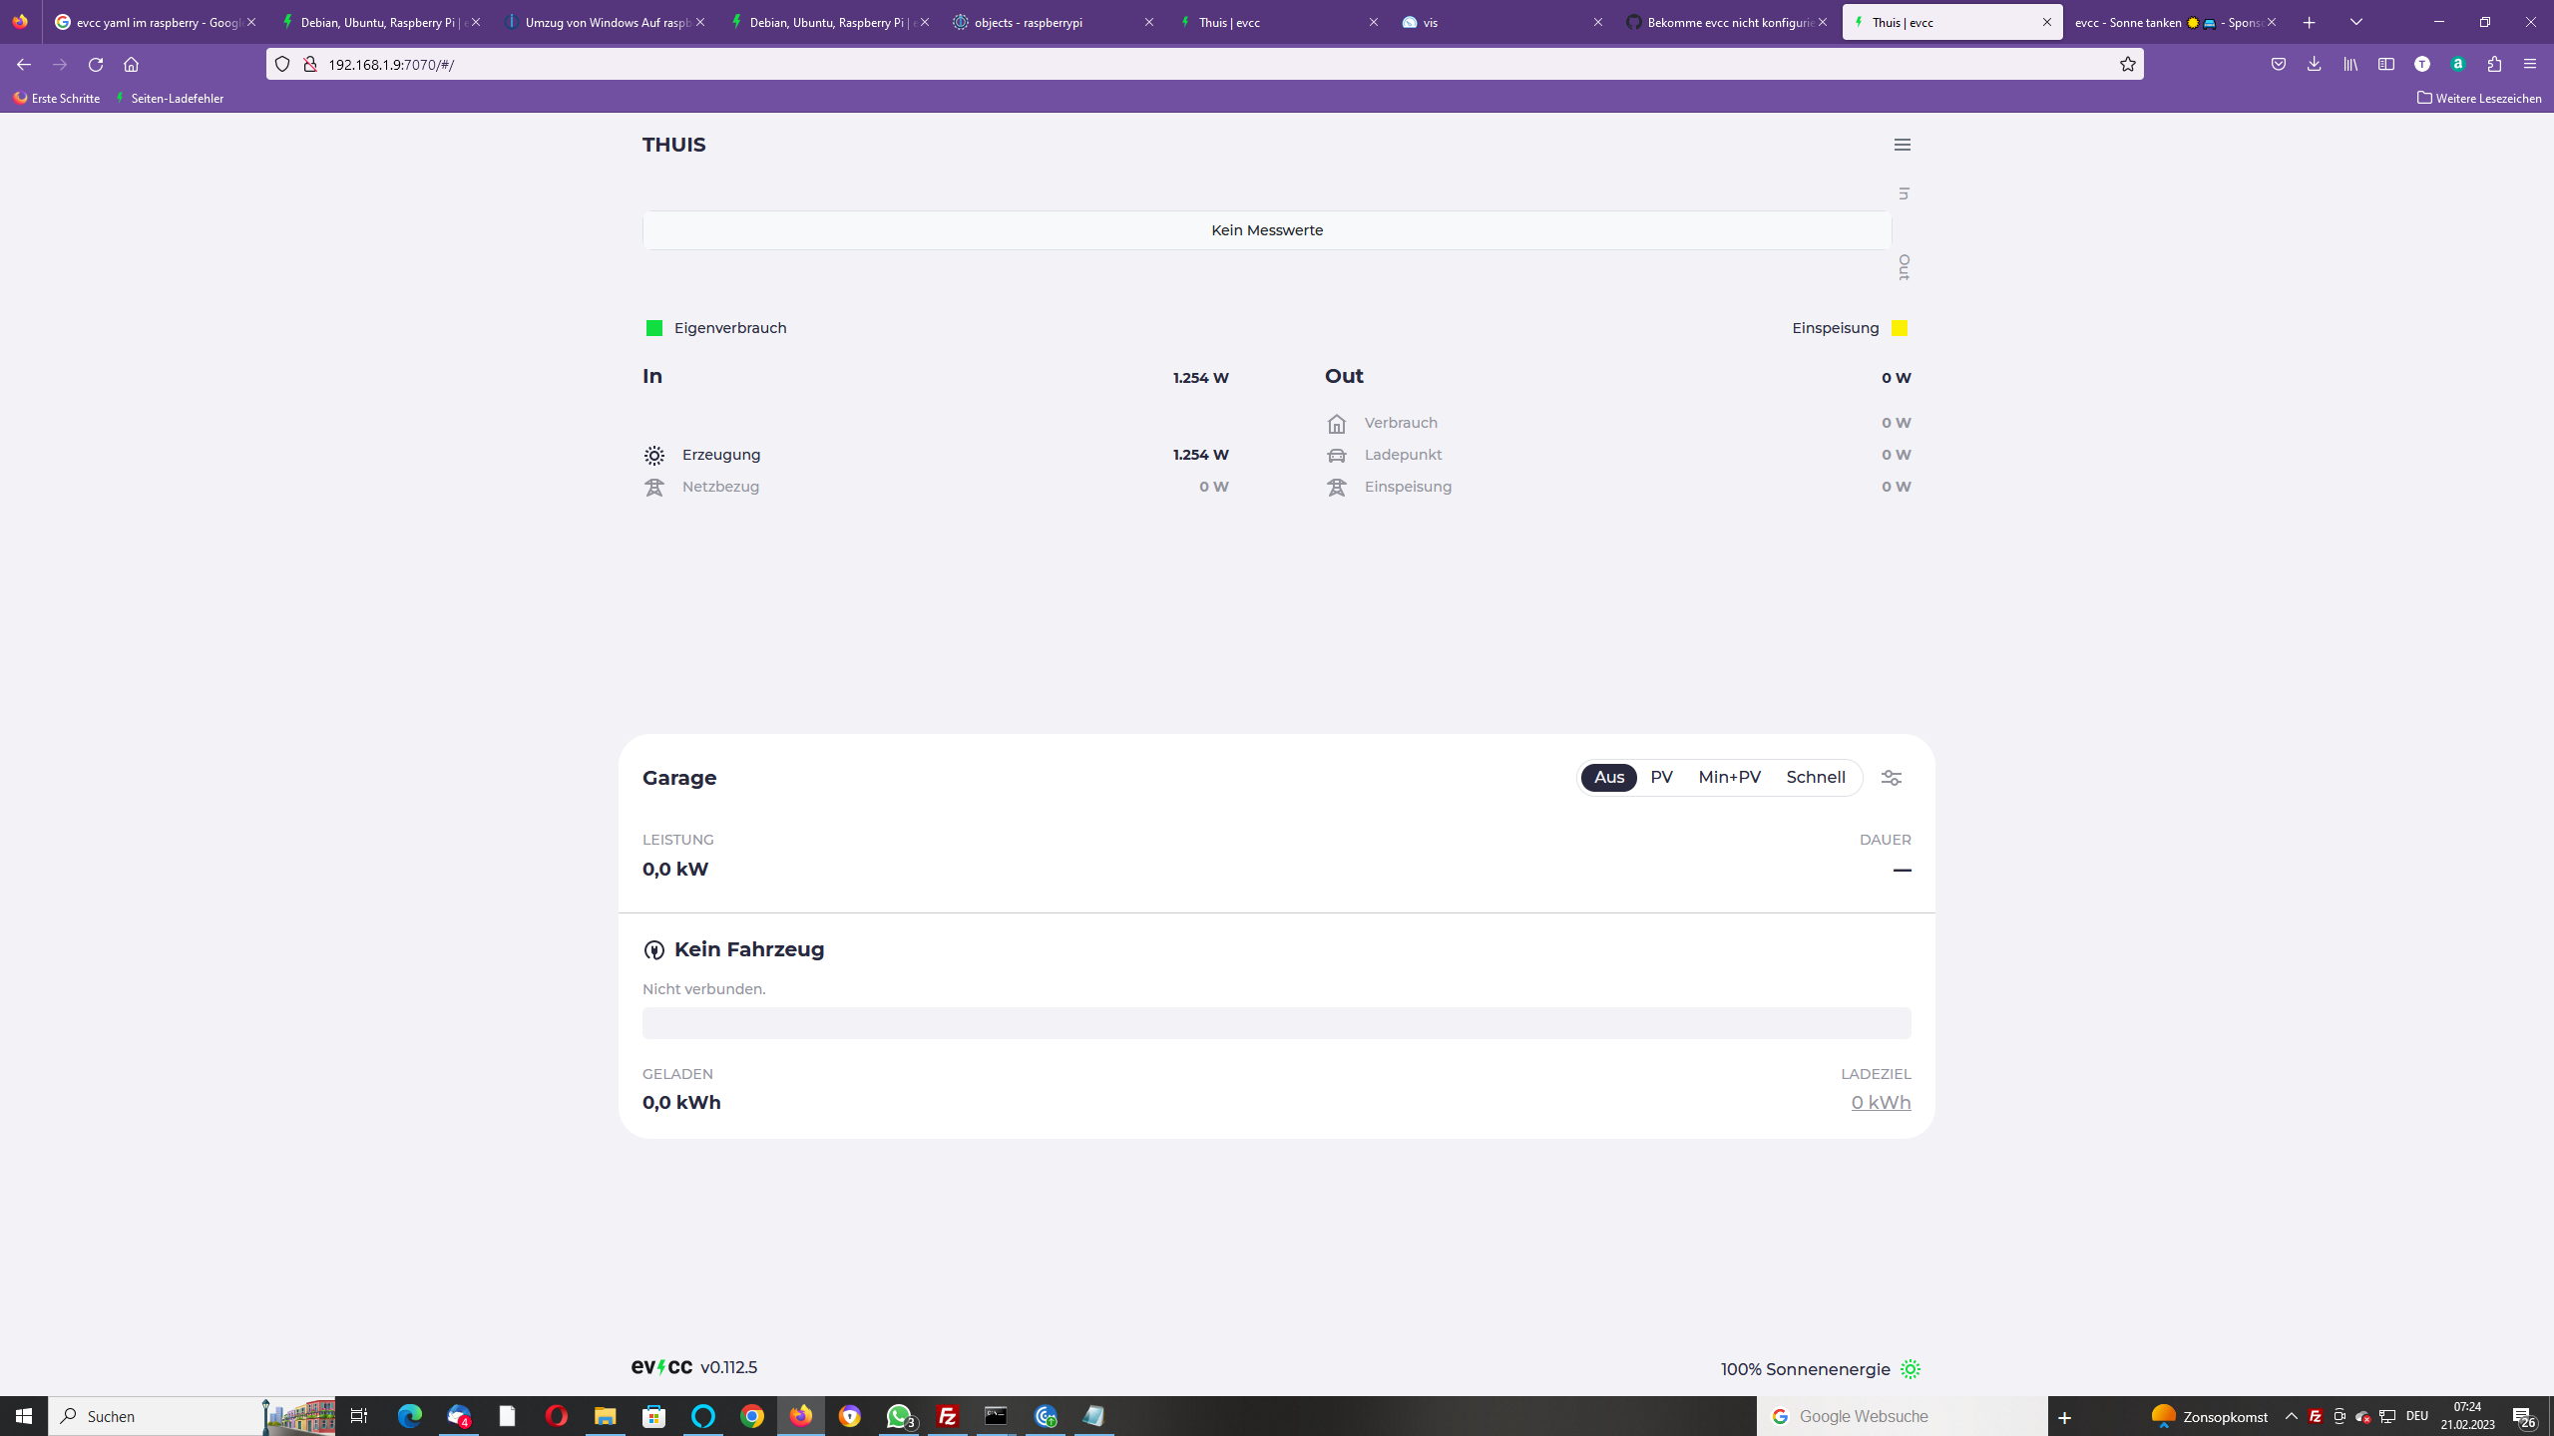Click the sun icon next to Erzeugung
The height and width of the screenshot is (1436, 2554).
(x=653, y=456)
